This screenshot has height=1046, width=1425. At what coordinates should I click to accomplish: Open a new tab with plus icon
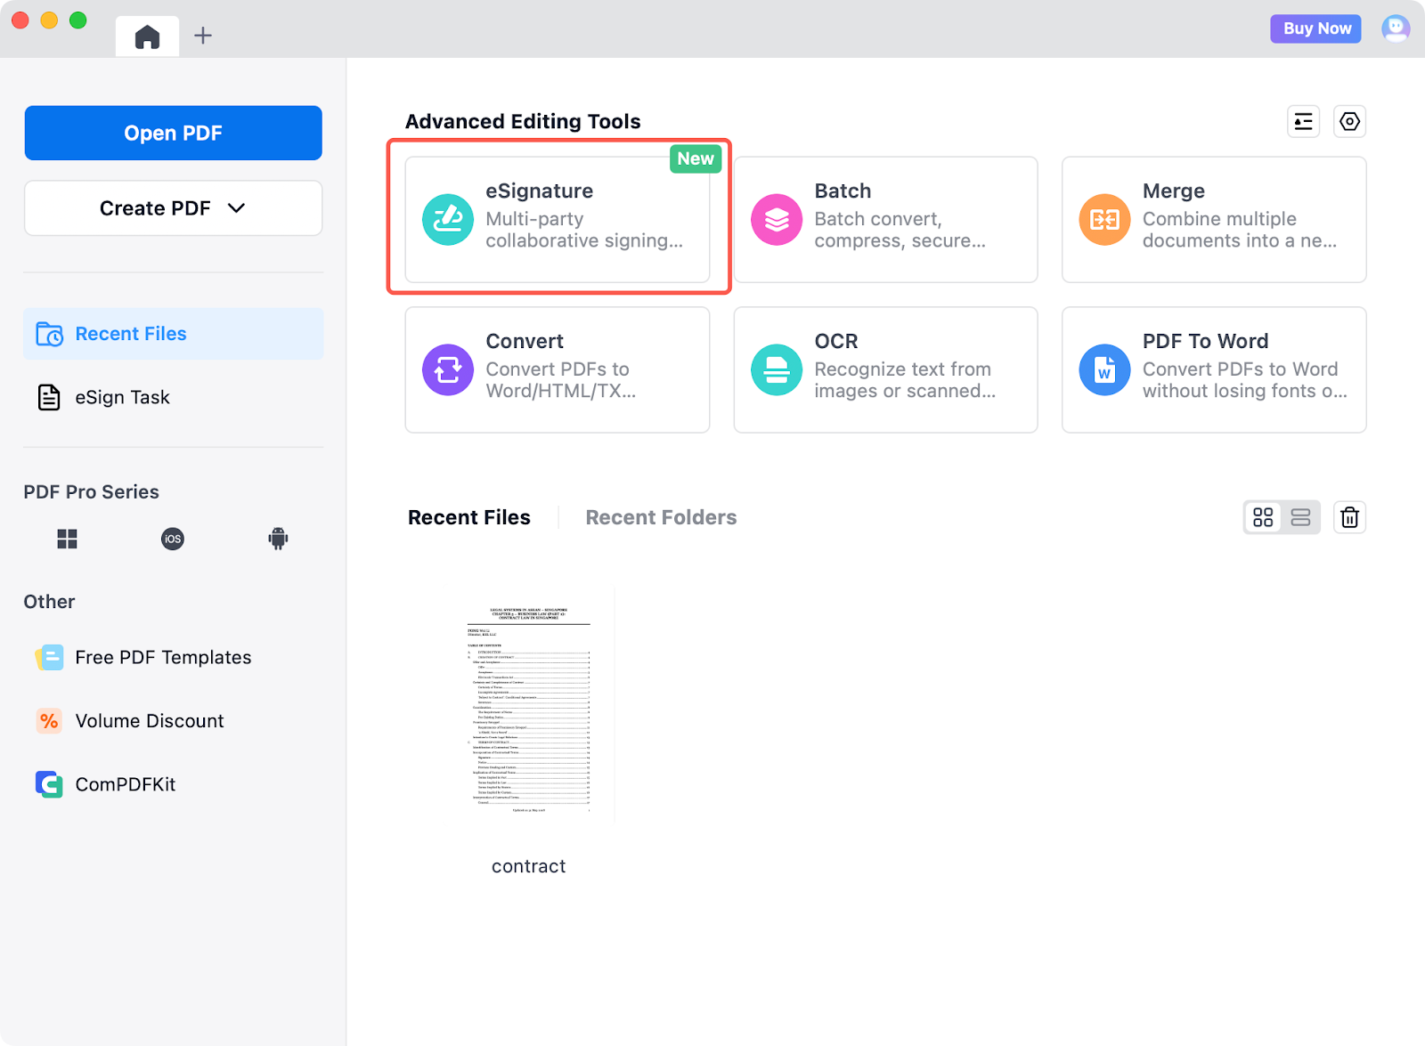coord(203,36)
